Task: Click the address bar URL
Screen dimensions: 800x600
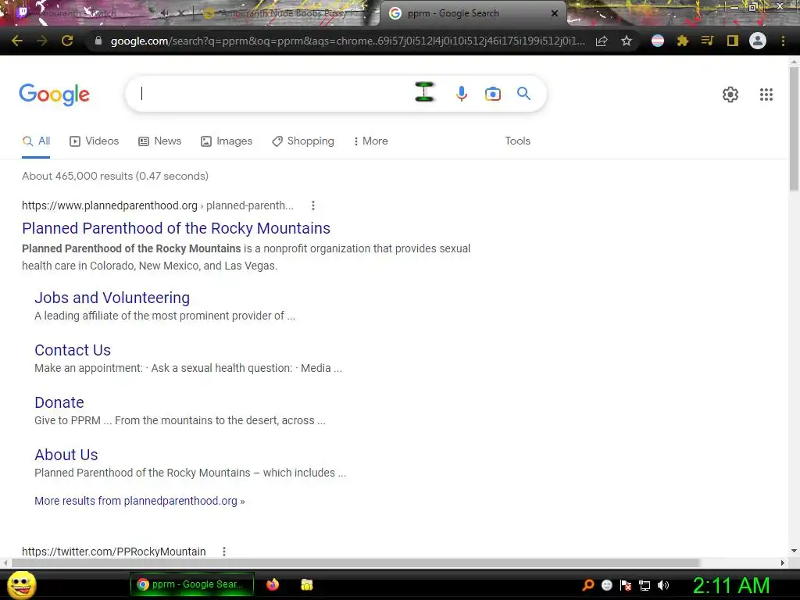Action: [347, 41]
